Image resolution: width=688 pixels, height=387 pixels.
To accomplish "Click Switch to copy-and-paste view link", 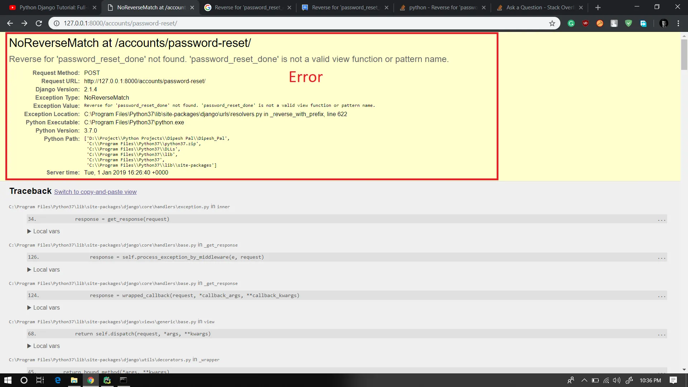I will click(x=95, y=192).
